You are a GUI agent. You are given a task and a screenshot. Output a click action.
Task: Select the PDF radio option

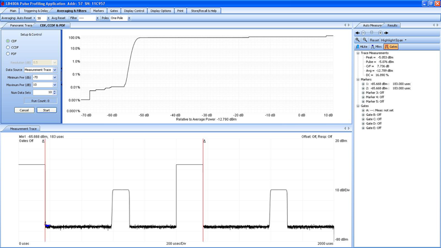8,54
